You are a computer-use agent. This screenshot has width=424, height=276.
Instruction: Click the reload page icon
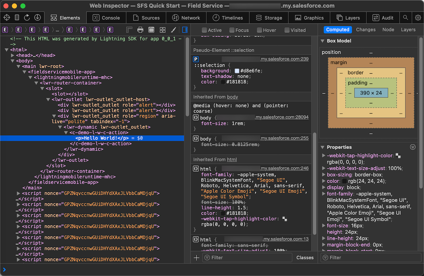coord(27,18)
